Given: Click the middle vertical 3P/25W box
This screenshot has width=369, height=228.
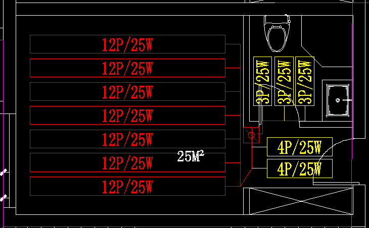Looking at the screenshot, I should coord(284,81).
